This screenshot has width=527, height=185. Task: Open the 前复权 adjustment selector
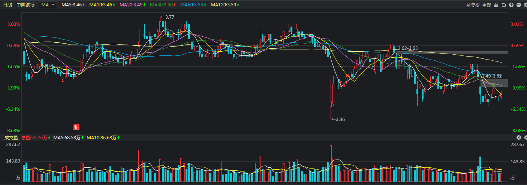(x=473, y=5)
